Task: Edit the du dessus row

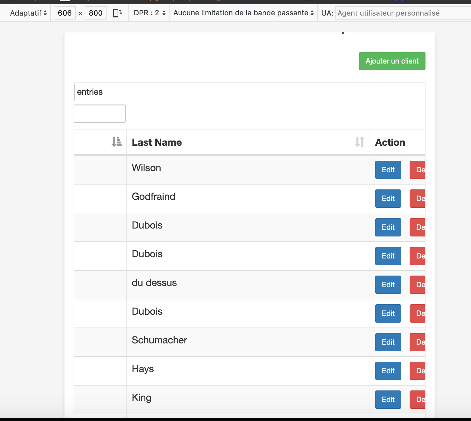Action: click(x=388, y=285)
